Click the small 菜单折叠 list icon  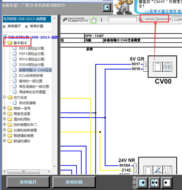click(x=26, y=26)
